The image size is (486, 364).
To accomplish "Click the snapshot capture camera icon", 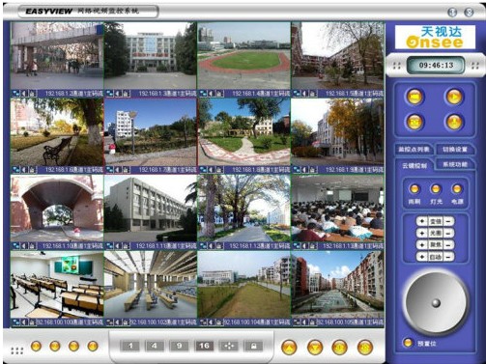I will coord(415,122).
